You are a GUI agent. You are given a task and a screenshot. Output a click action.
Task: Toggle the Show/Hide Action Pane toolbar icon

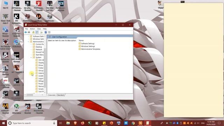tap(49, 32)
